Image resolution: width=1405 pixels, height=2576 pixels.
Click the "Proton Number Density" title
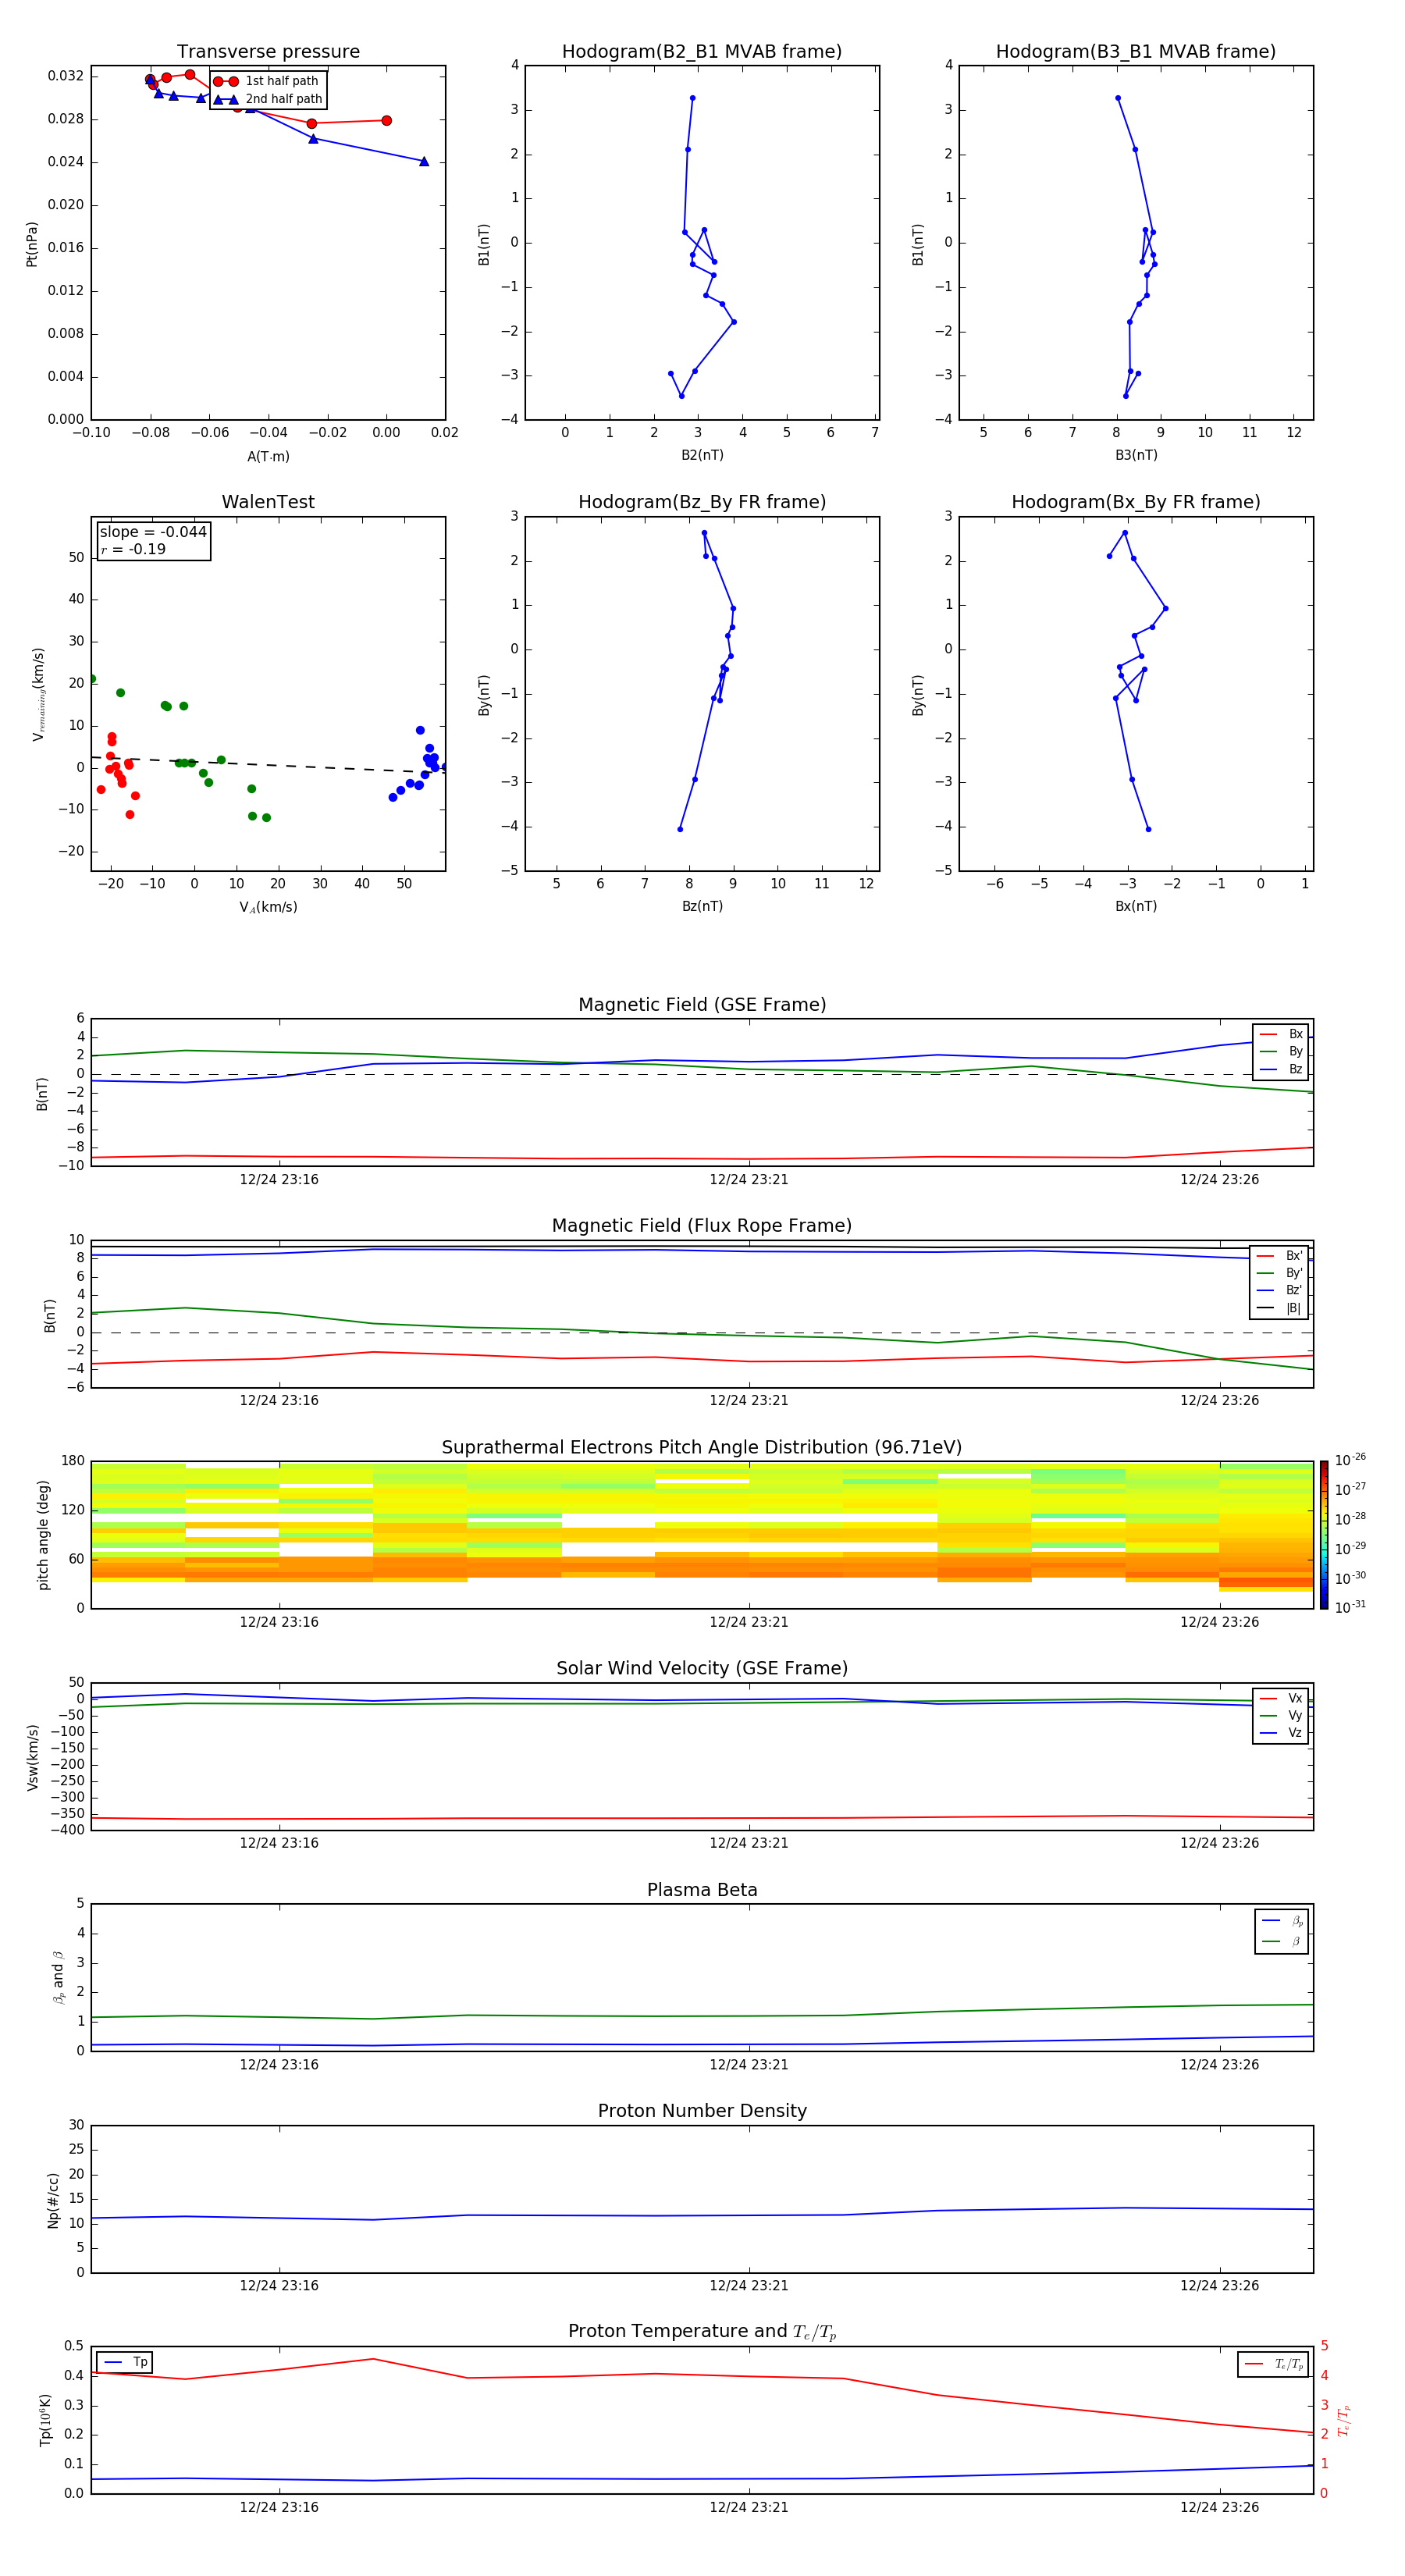click(702, 2111)
